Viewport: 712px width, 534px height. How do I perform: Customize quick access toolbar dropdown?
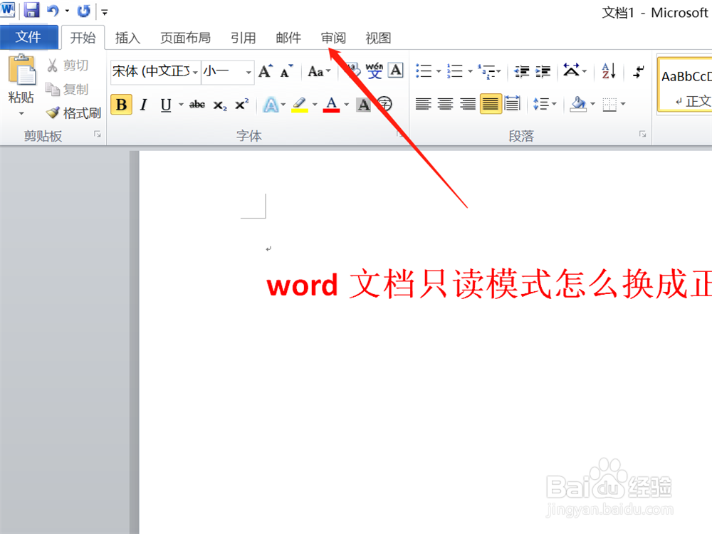pyautogui.click(x=105, y=12)
